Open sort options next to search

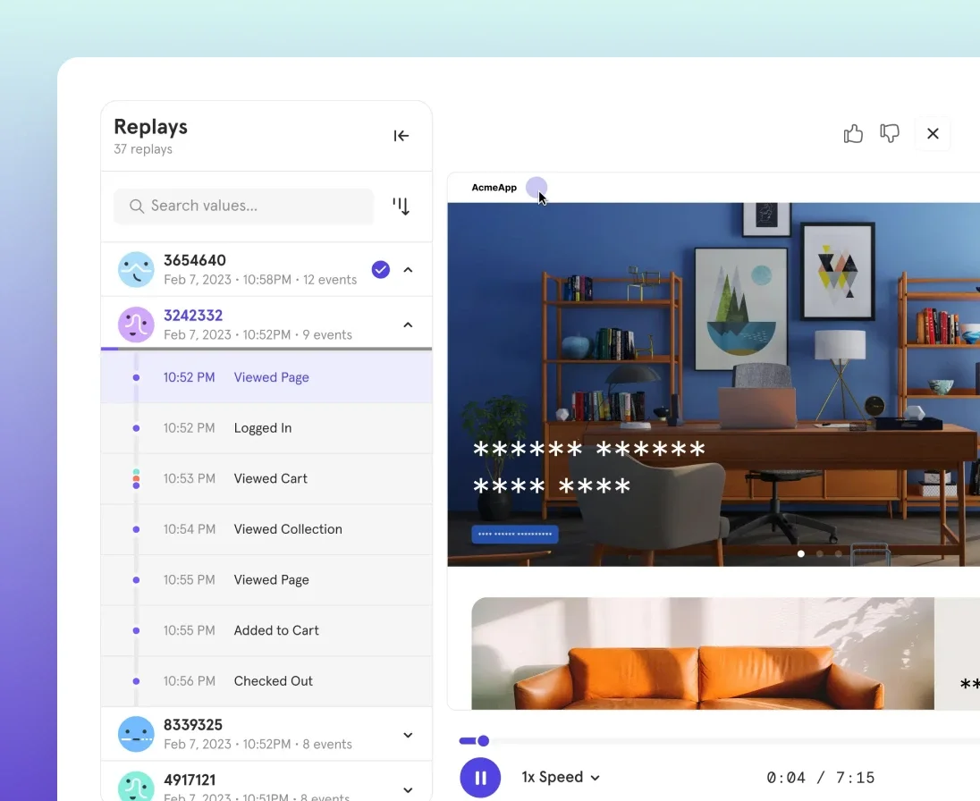tap(401, 207)
